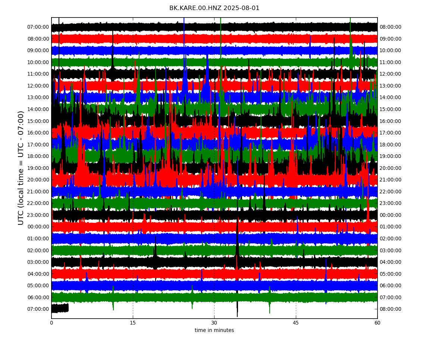The height and width of the screenshot is (354, 429).
Task: Click the y-axis label 'UTC (local time = UTC - 07:00)'
Action: (x=21, y=168)
